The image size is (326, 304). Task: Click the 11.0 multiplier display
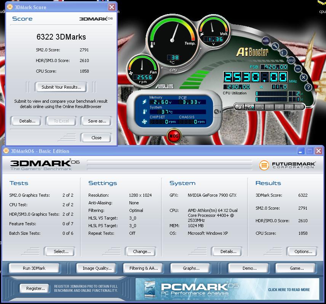coord(280,87)
